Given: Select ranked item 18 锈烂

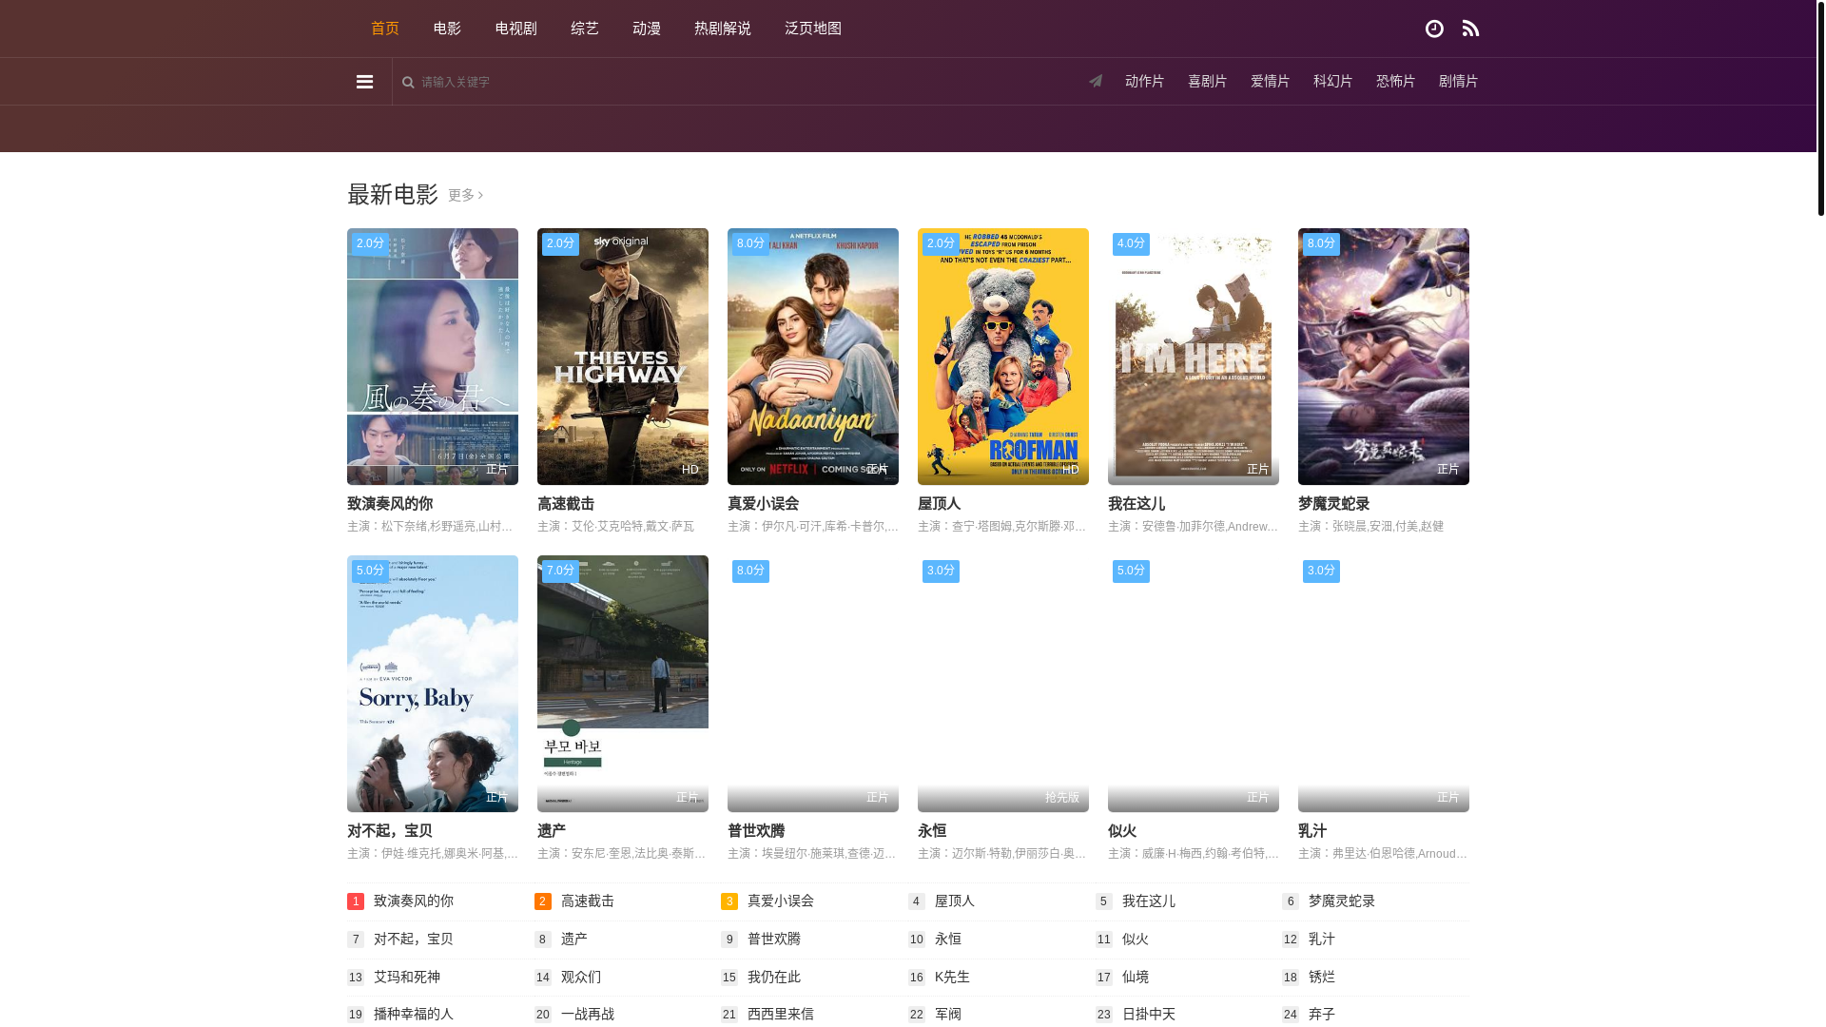Looking at the screenshot, I should point(1322,978).
